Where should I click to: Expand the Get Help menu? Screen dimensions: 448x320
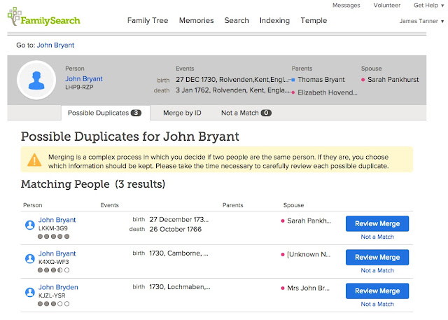point(428,6)
